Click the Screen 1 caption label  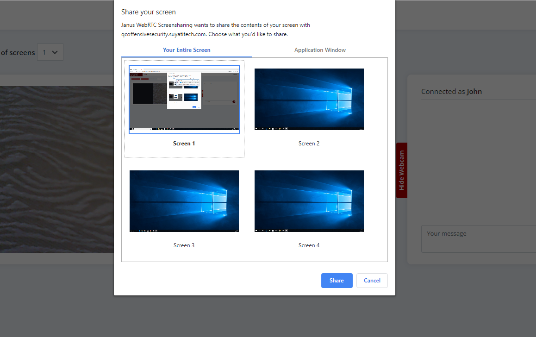coord(184,143)
